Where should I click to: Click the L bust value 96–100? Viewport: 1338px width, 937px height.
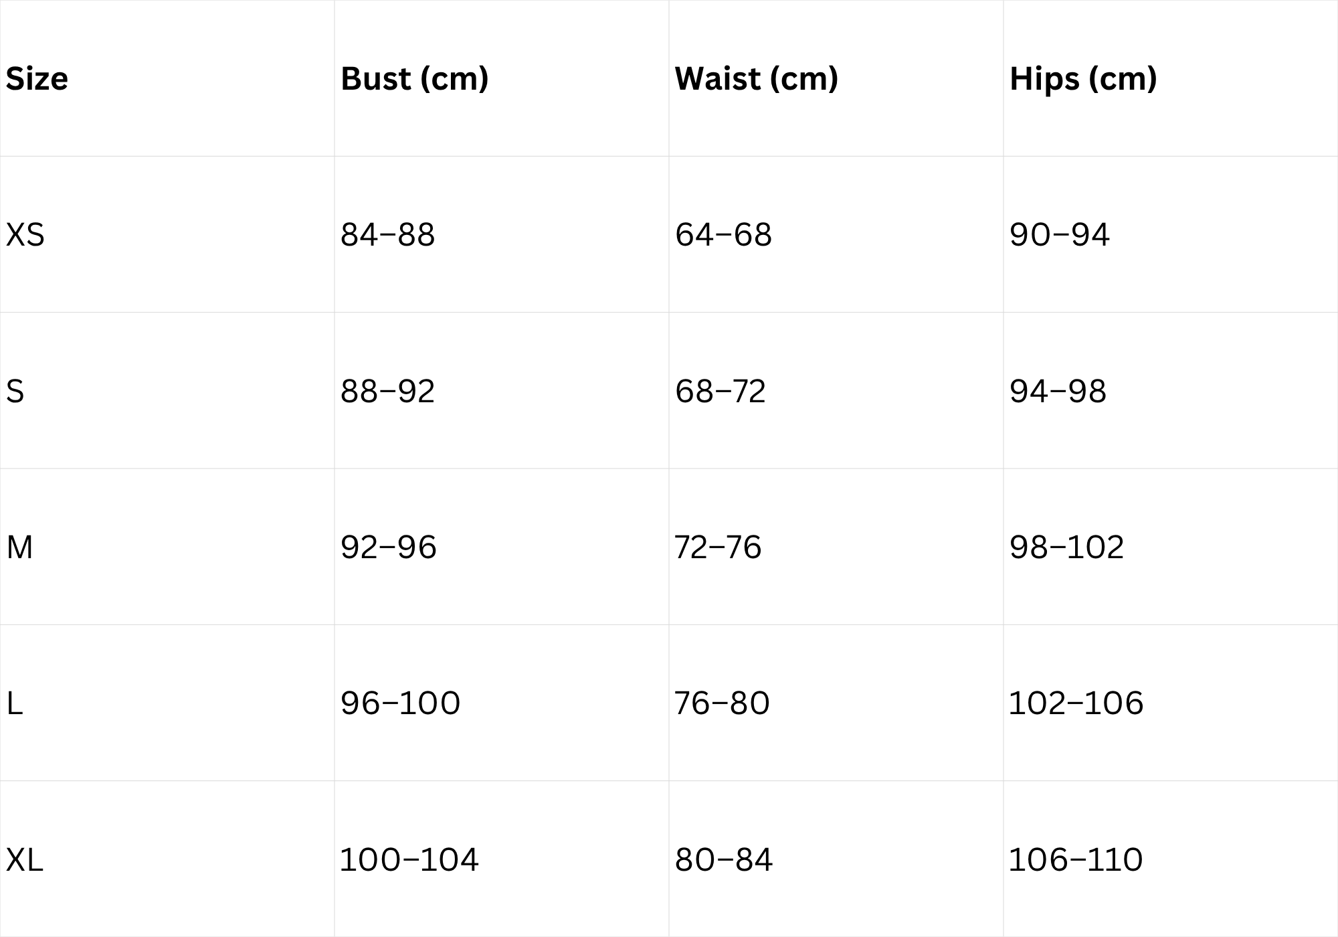[400, 703]
